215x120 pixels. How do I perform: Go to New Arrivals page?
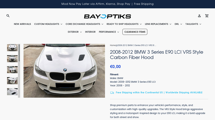(x=22, y=24)
